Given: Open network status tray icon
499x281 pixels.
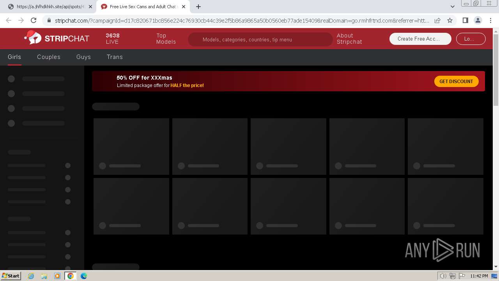Looking at the screenshot, I should pyautogui.click(x=453, y=276).
